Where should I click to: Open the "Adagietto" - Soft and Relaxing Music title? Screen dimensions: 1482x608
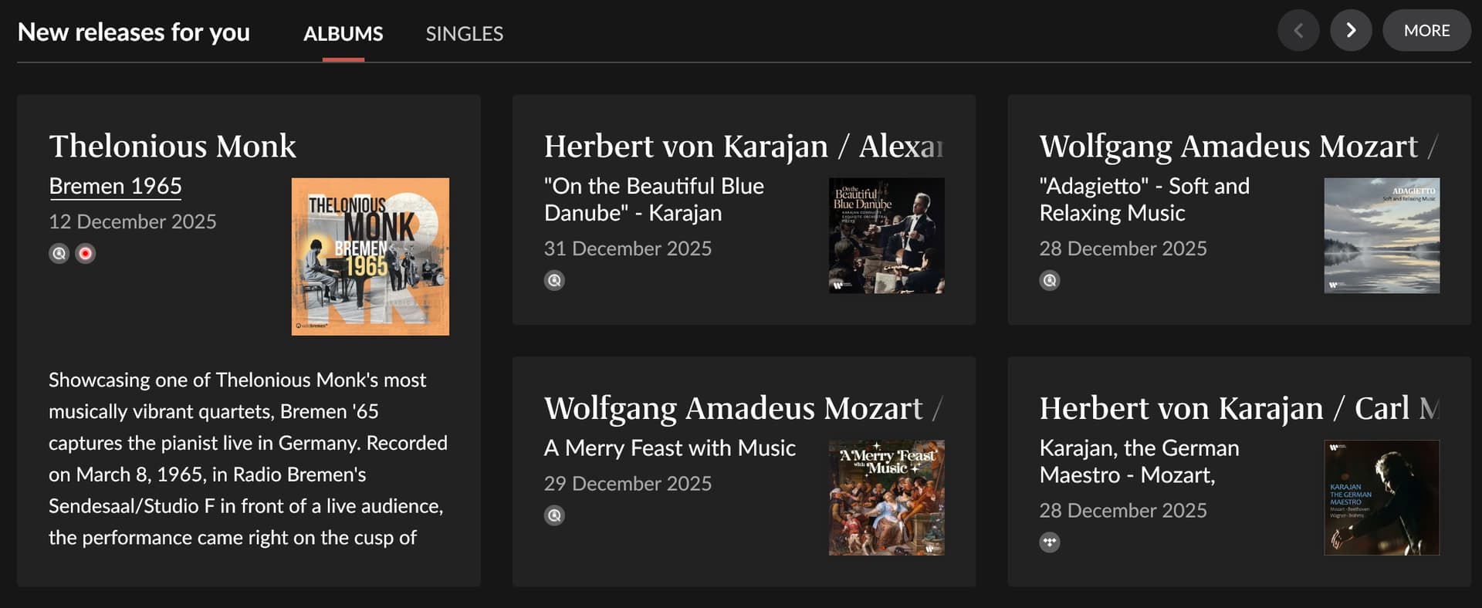pos(1144,199)
